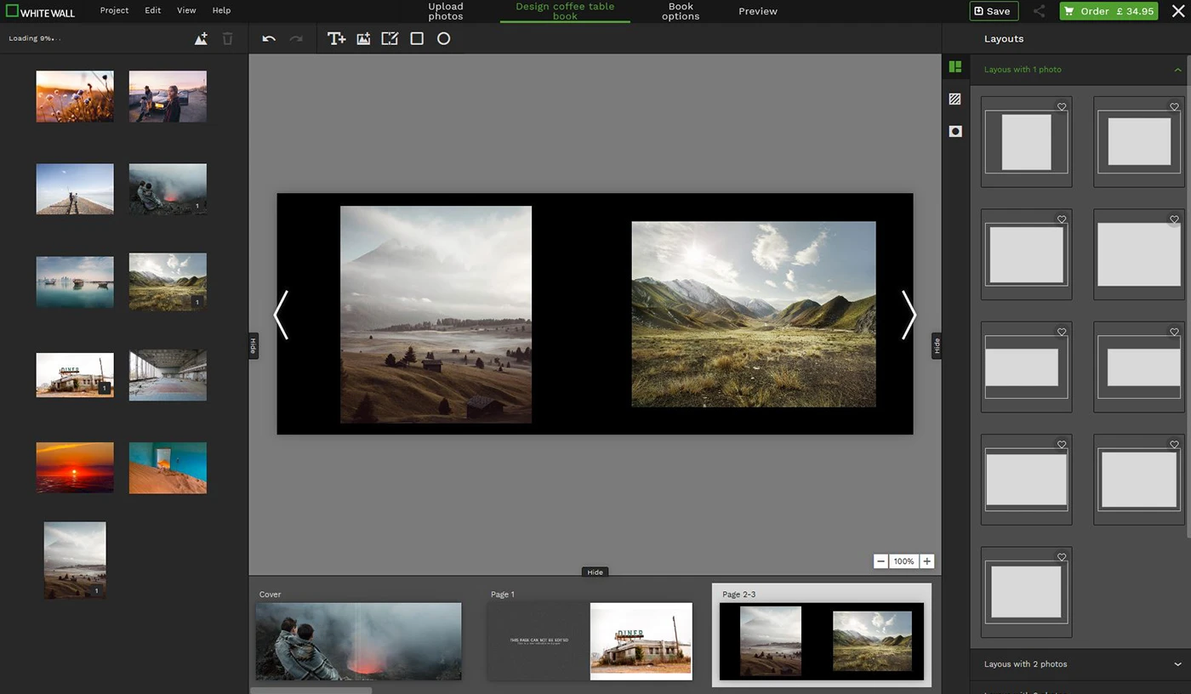Viewport: 1191px width, 694px height.
Task: Favorite the square photo layout with its heart
Action: pyautogui.click(x=1062, y=106)
